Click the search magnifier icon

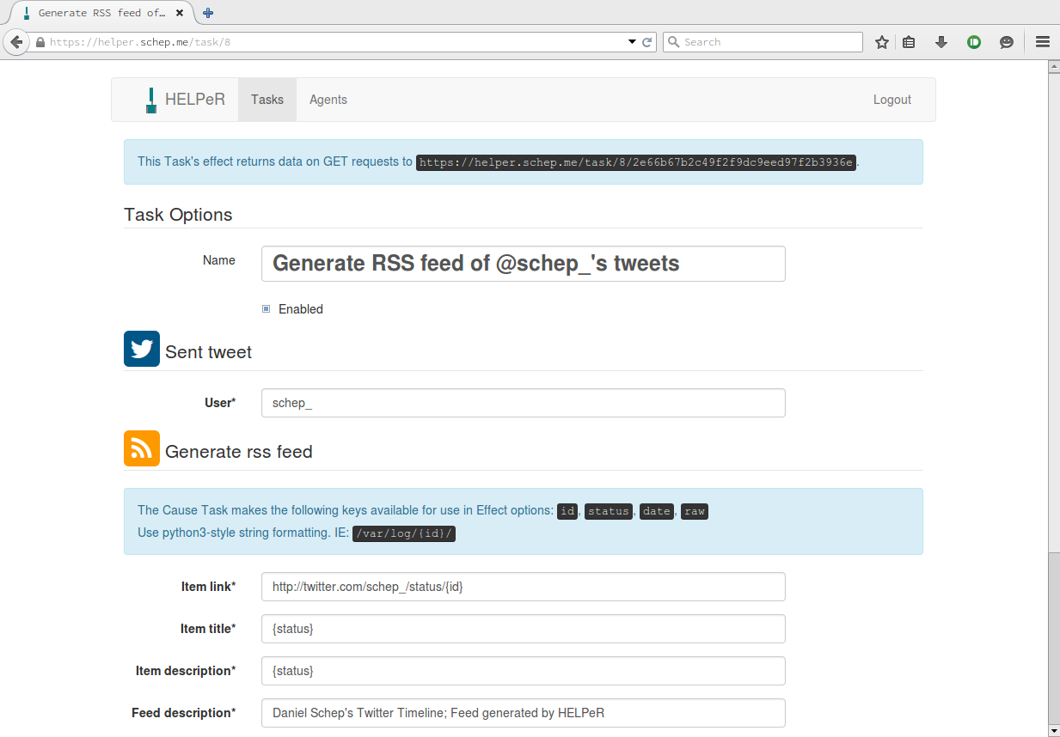click(674, 42)
